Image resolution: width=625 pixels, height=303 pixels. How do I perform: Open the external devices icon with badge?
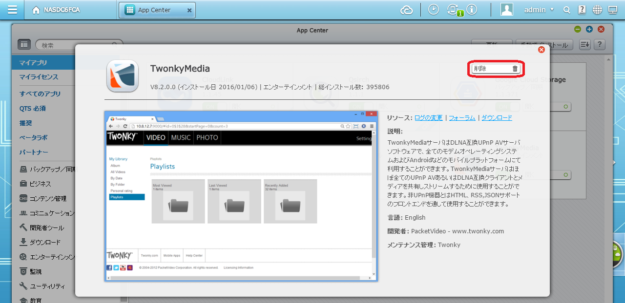[453, 10]
